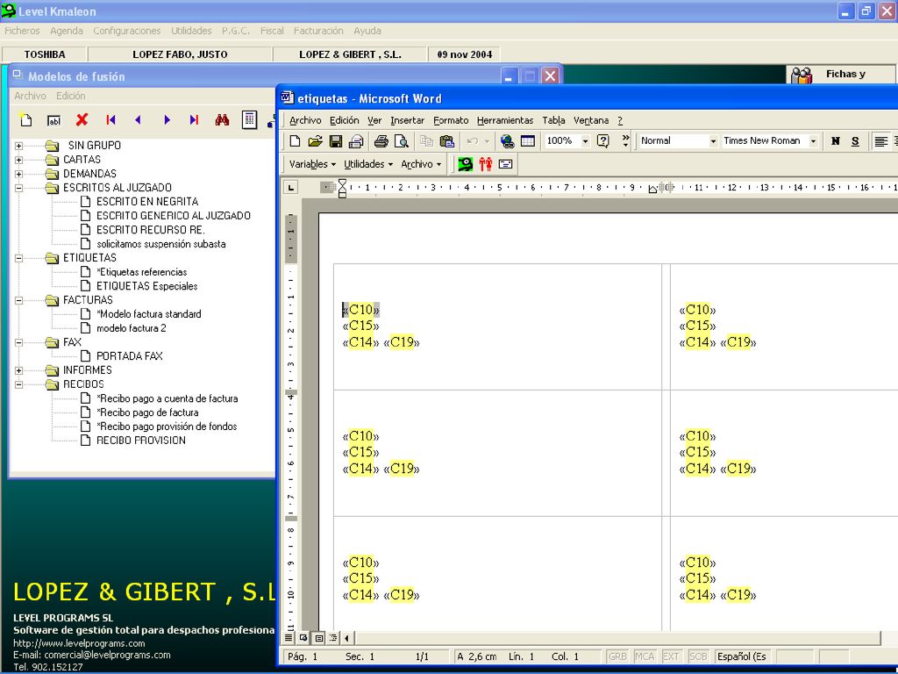898x674 pixels.
Task: Click the Tables and Borders icon
Action: point(527,141)
